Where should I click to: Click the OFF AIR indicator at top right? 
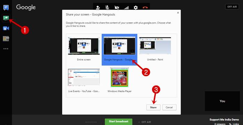pos(232,7)
